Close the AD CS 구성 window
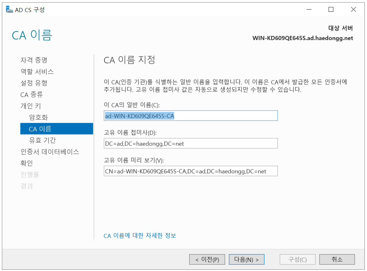367x271 pixels. (353, 10)
